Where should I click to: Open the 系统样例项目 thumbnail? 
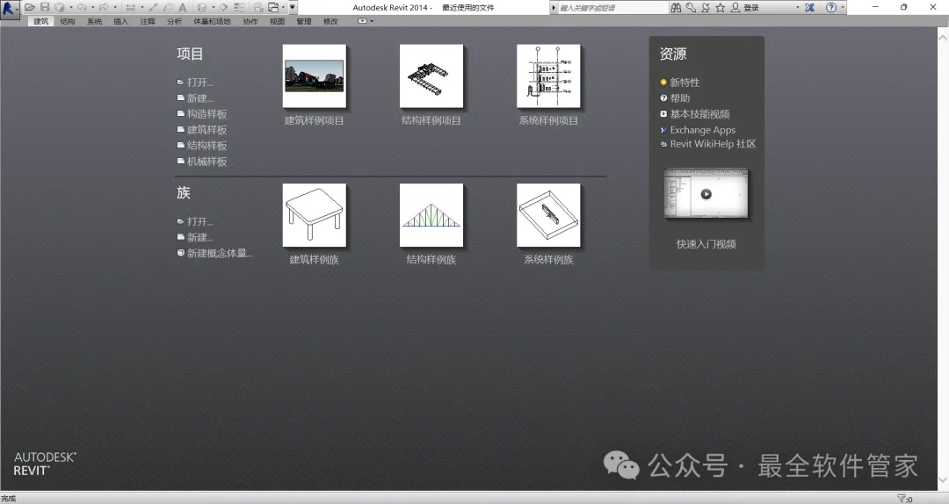[548, 76]
